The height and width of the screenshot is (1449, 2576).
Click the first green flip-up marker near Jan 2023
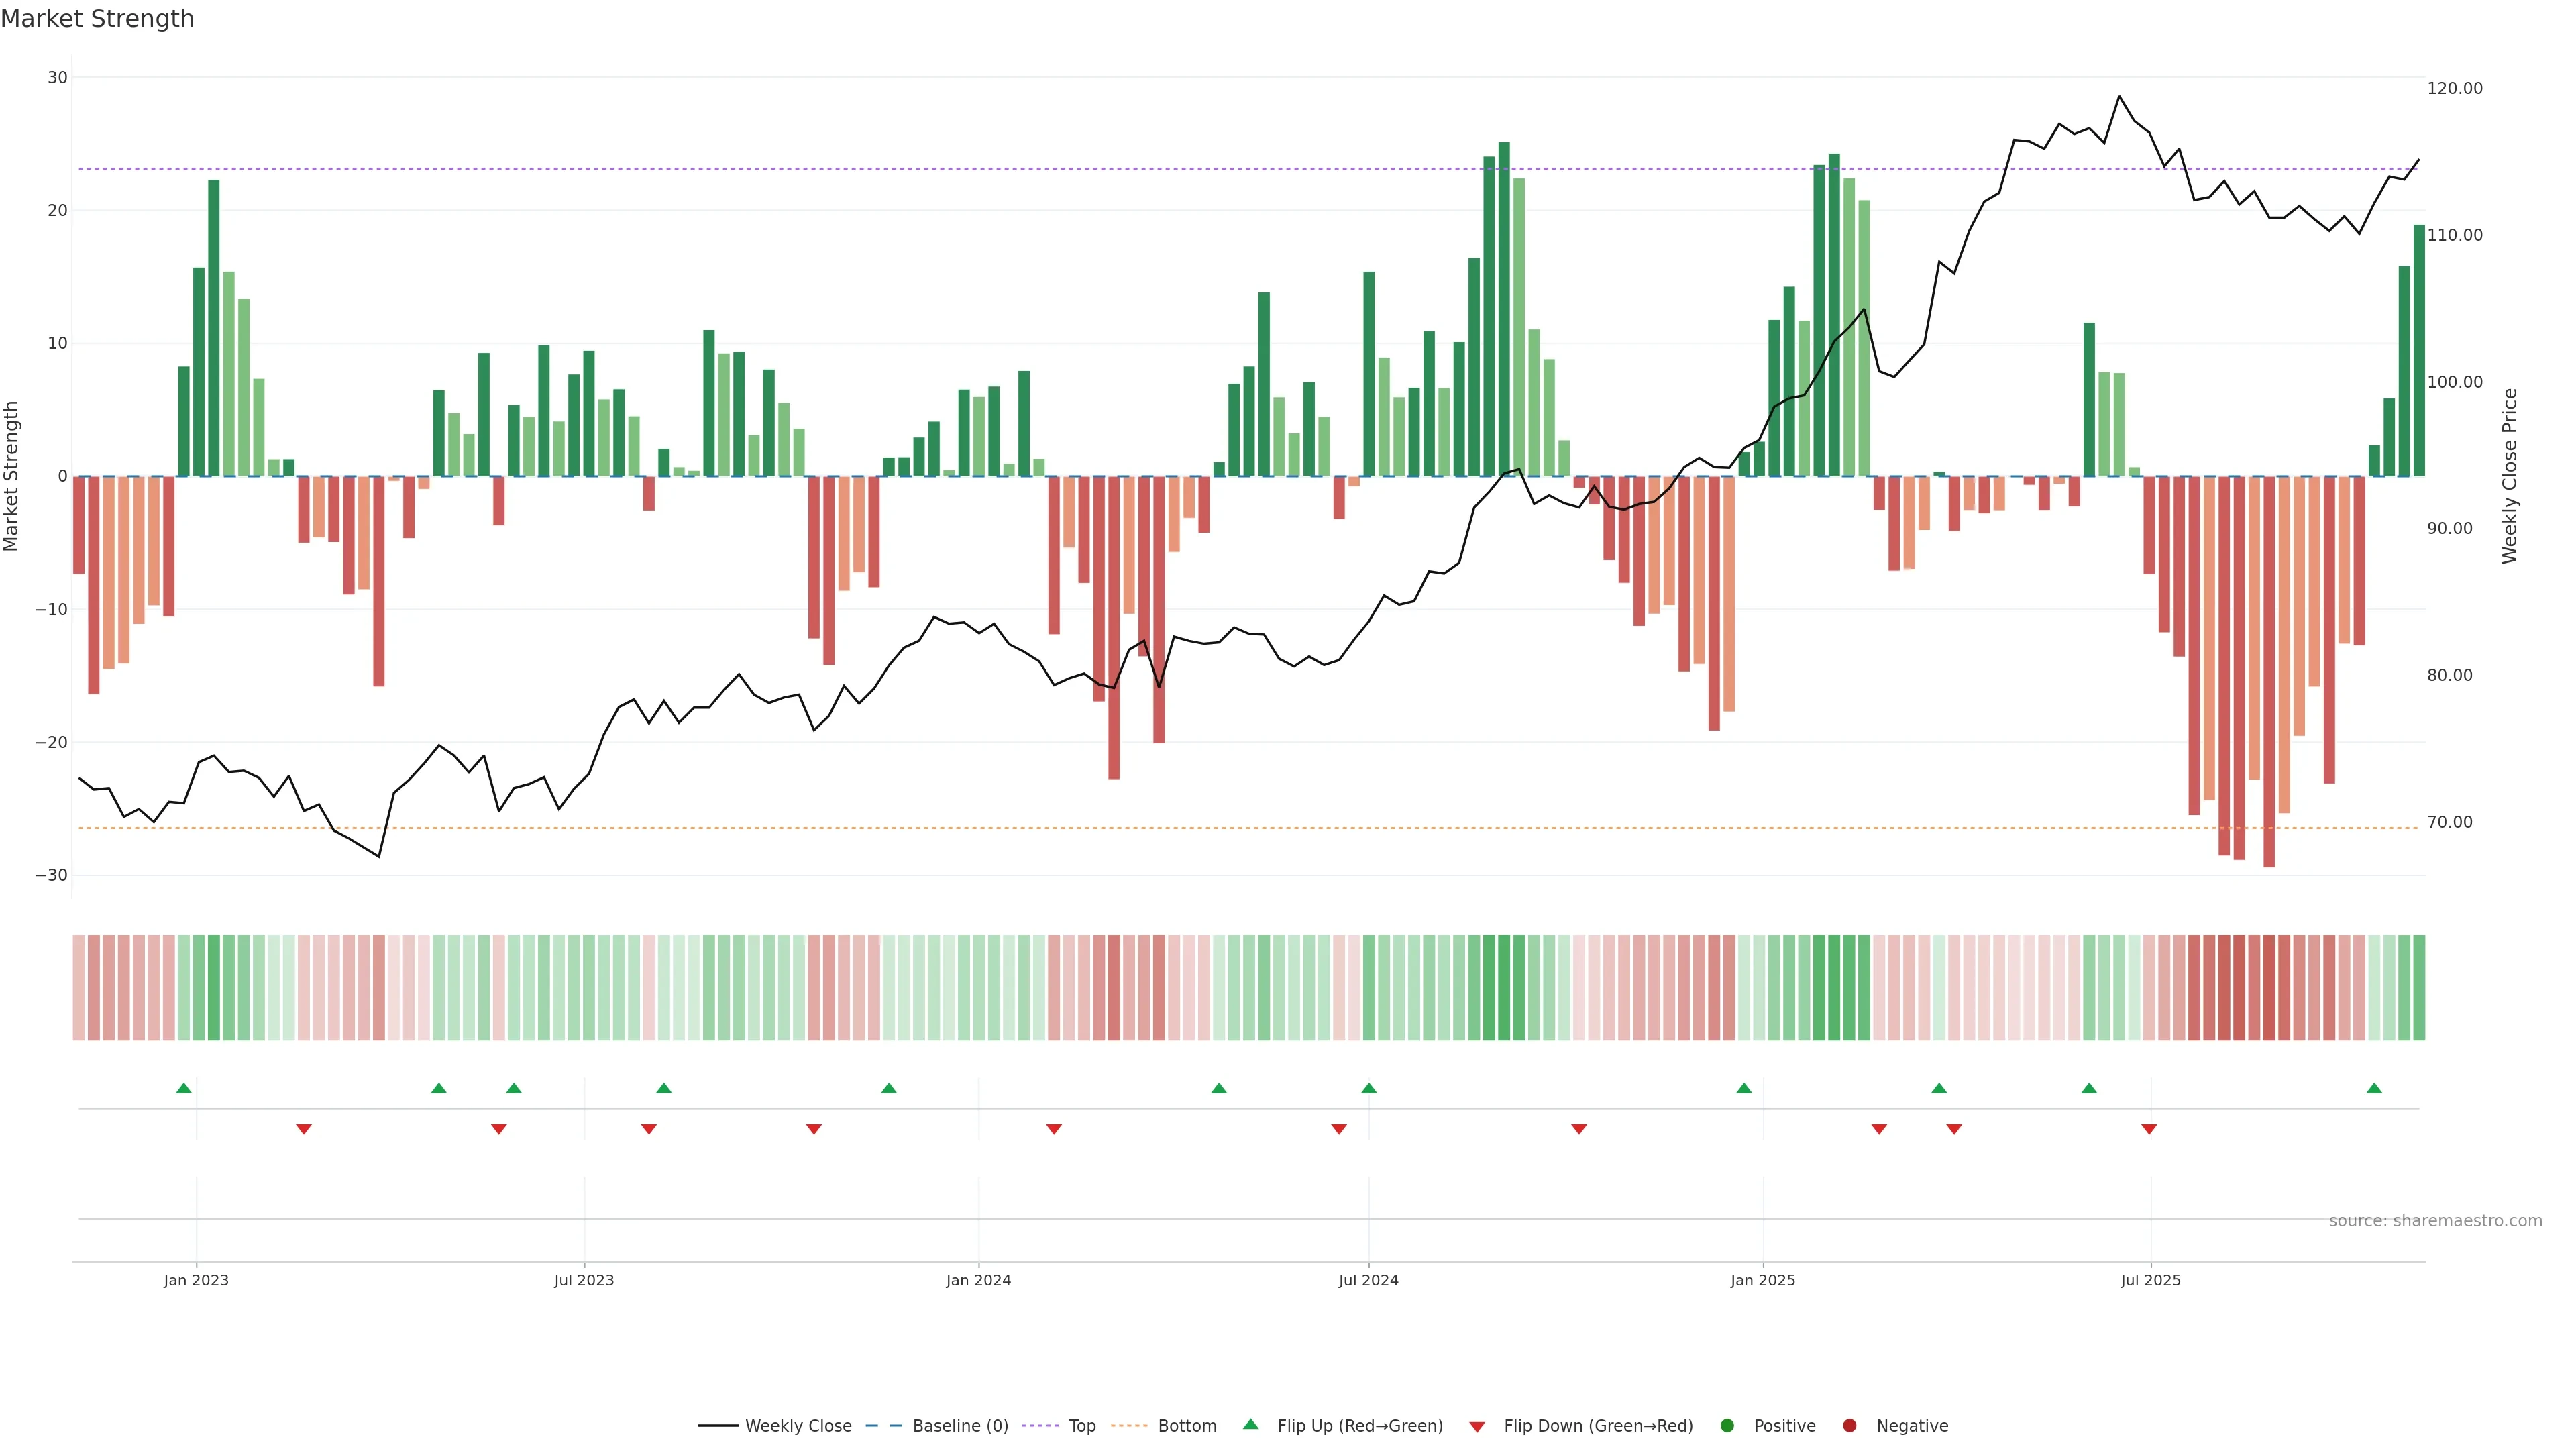coord(184,1088)
